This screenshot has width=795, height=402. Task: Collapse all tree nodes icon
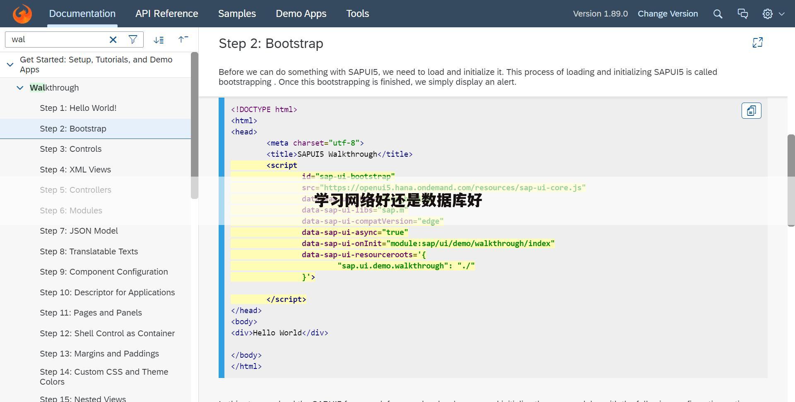[x=183, y=40]
